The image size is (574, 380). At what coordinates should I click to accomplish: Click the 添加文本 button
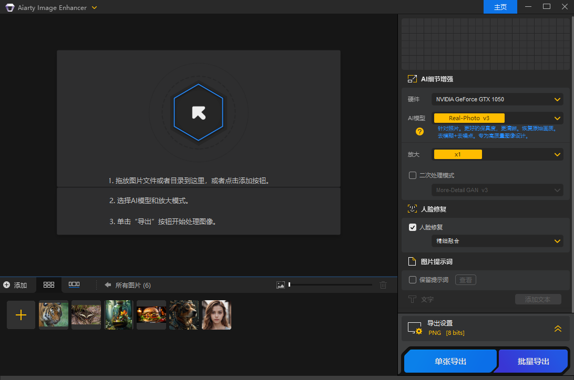[x=538, y=300]
